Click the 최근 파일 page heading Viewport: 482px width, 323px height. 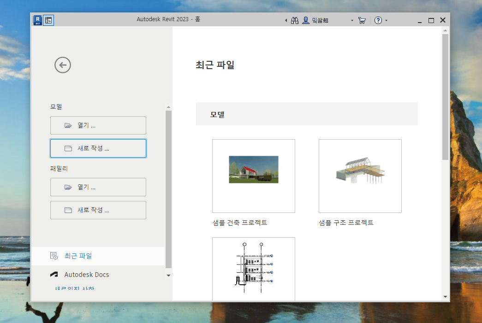pyautogui.click(x=215, y=65)
